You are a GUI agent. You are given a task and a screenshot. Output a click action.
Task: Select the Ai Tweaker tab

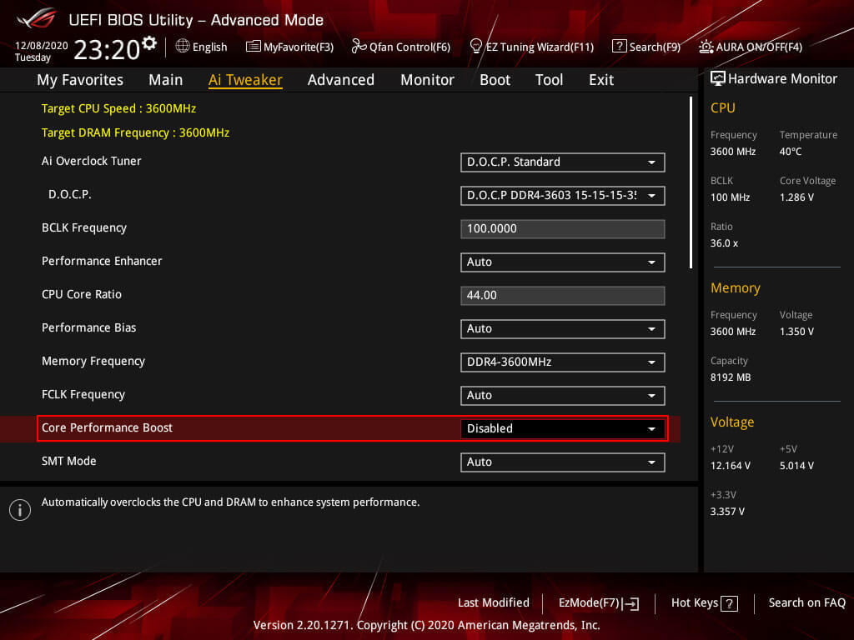[x=246, y=80]
